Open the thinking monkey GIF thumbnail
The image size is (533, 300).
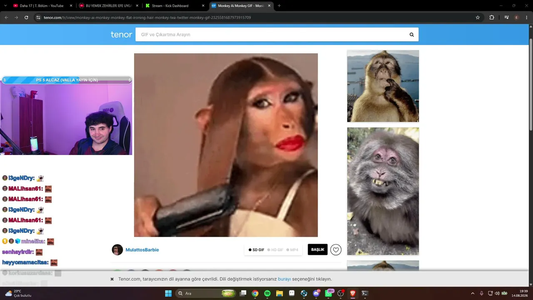pyautogui.click(x=383, y=86)
